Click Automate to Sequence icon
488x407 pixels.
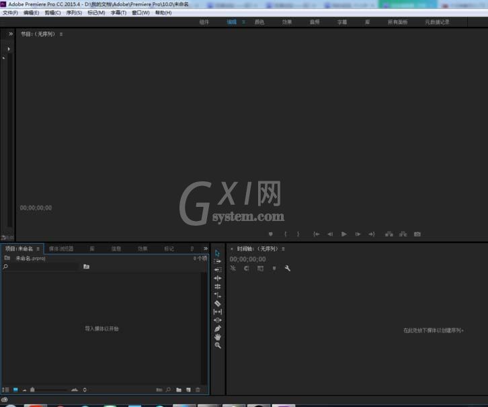159,390
